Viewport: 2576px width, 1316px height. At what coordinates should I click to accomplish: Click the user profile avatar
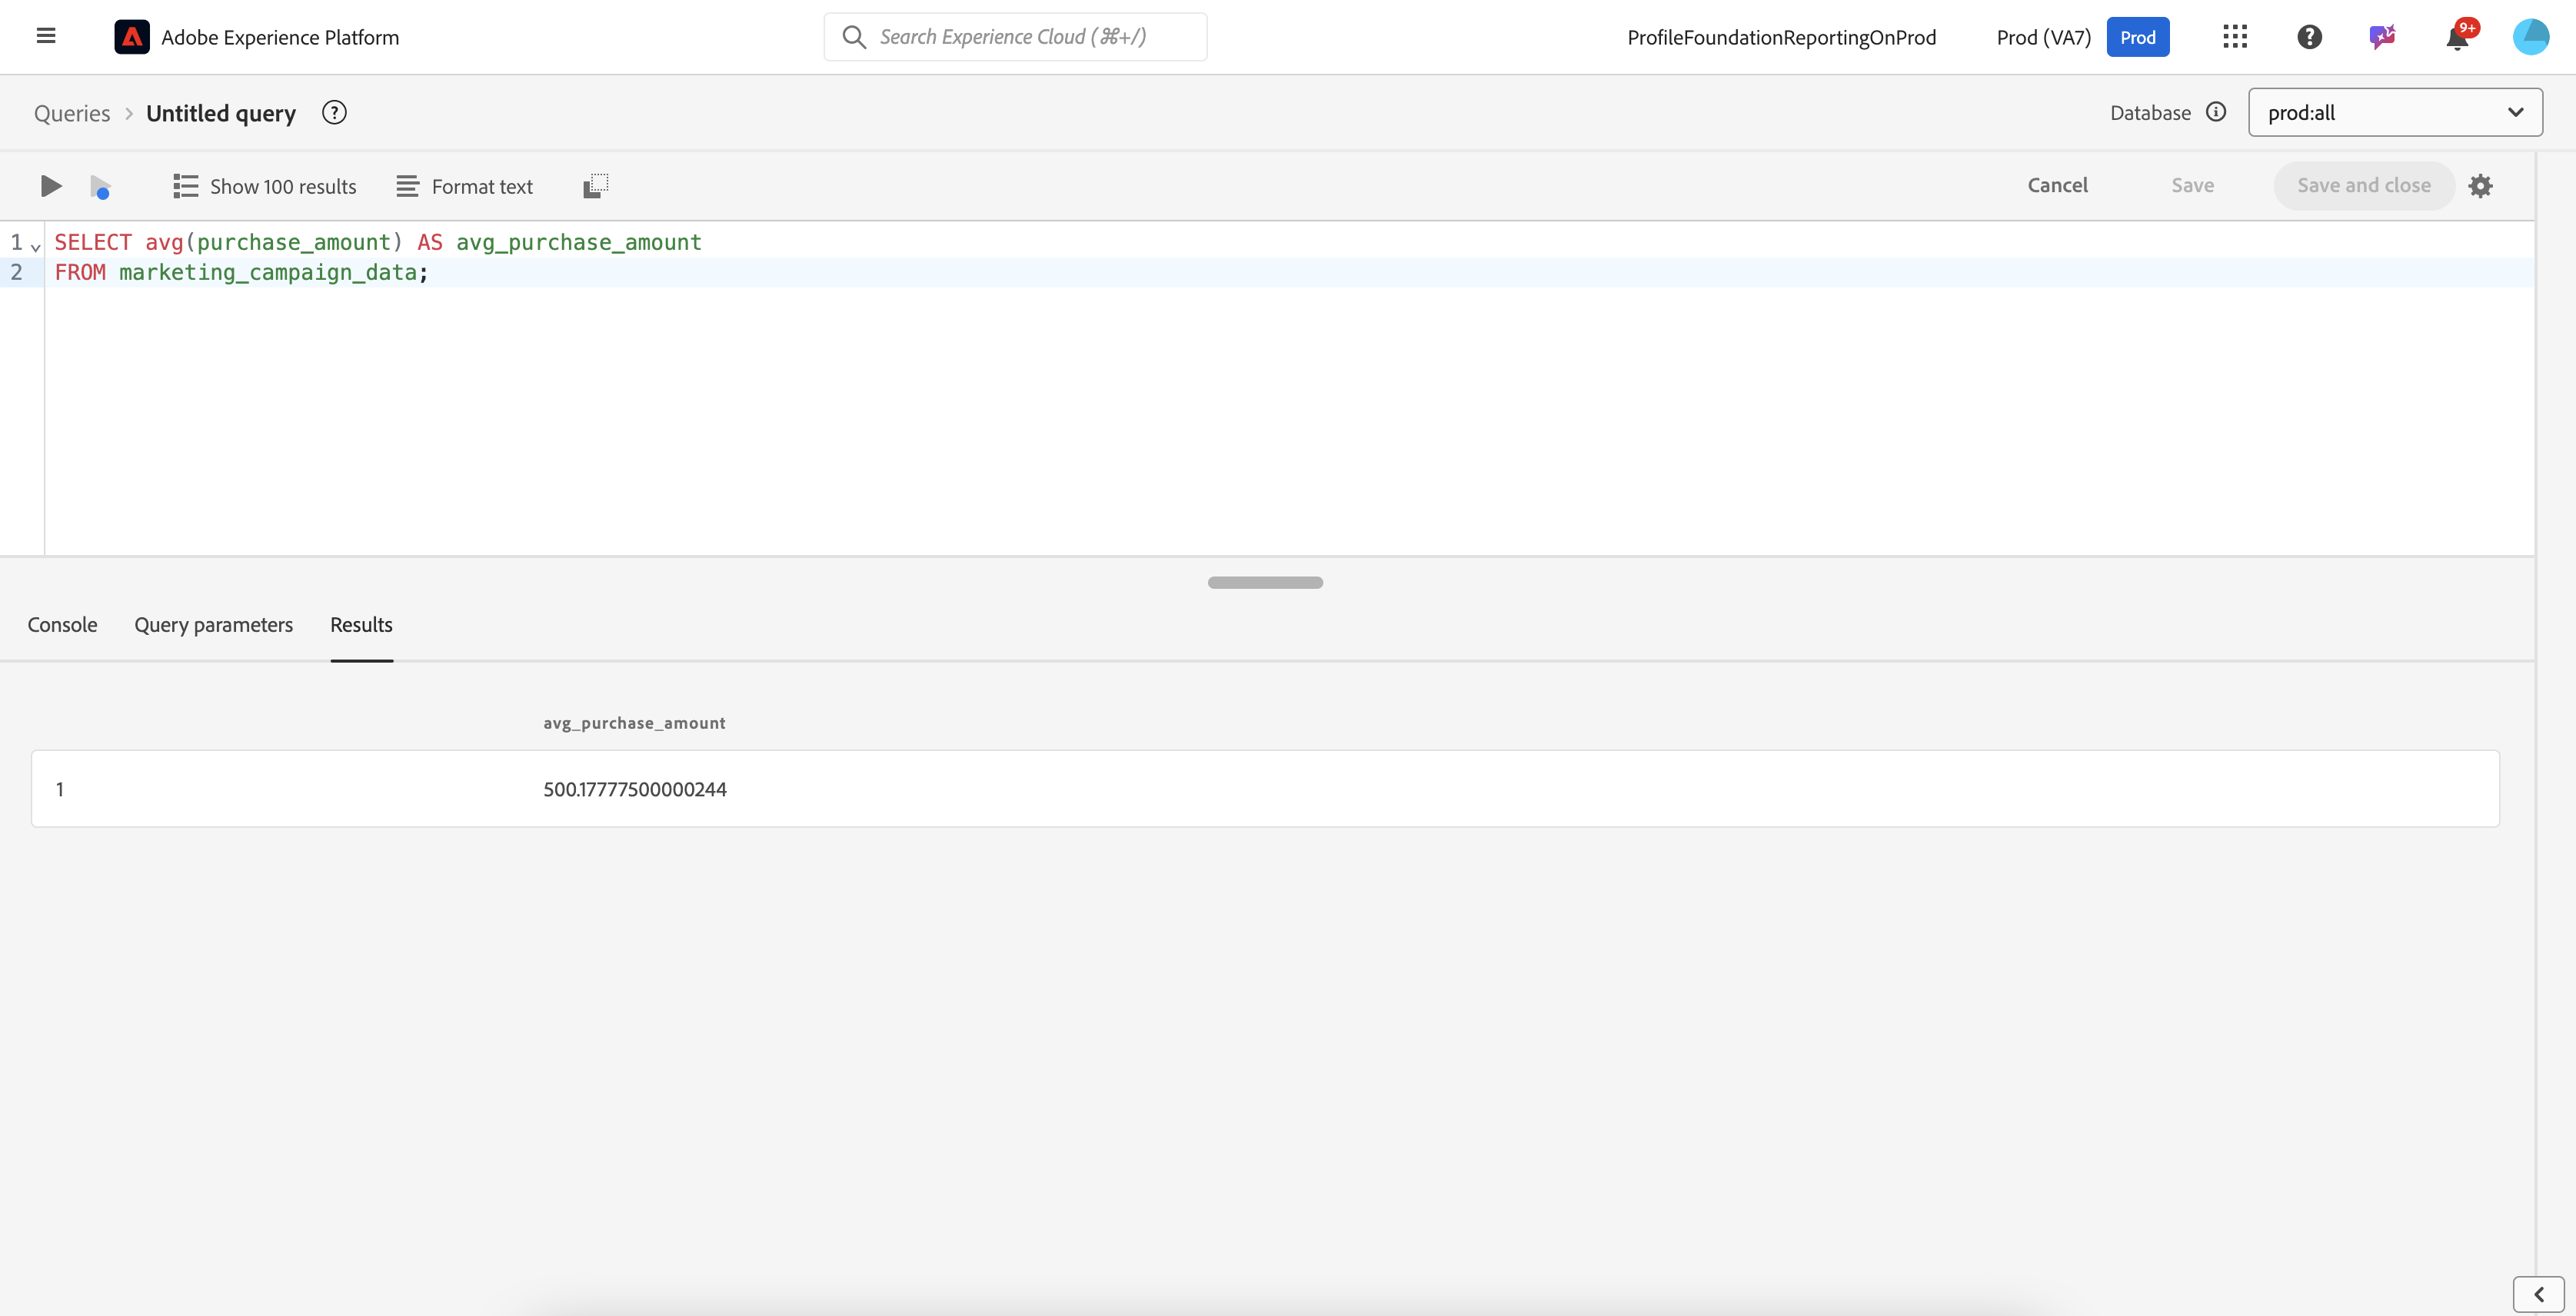(2530, 37)
